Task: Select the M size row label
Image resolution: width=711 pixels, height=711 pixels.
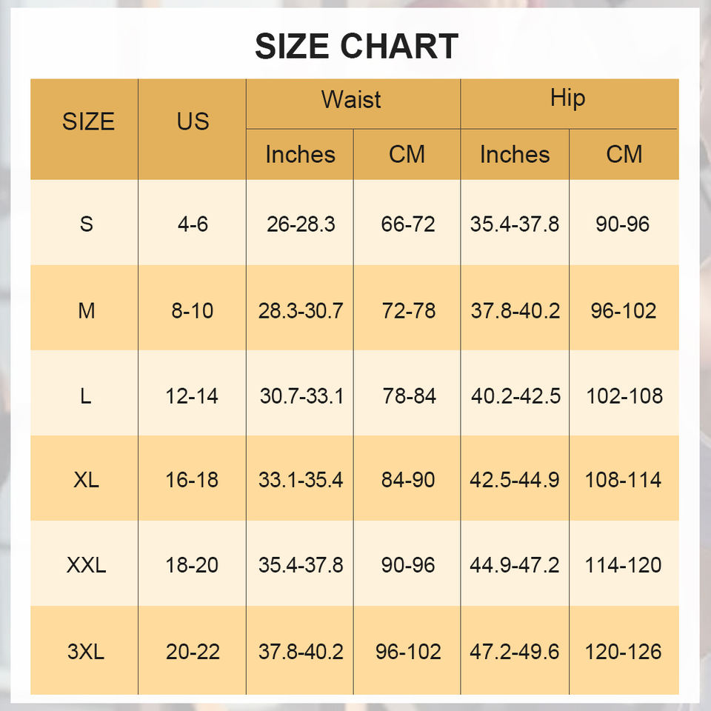Action: click(87, 310)
